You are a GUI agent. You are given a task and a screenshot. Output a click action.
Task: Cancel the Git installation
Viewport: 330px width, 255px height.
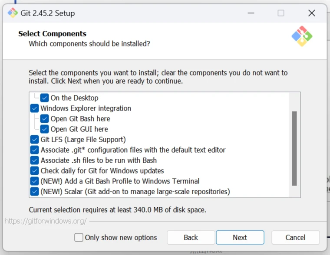pos(295,238)
